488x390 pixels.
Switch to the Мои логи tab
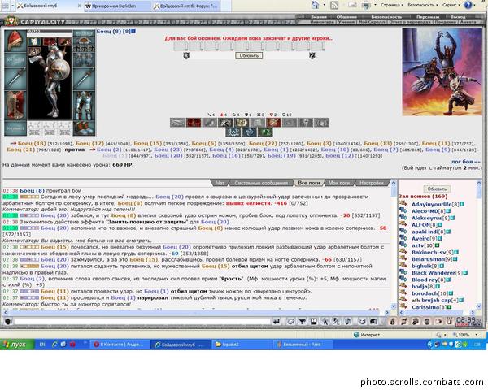point(339,183)
